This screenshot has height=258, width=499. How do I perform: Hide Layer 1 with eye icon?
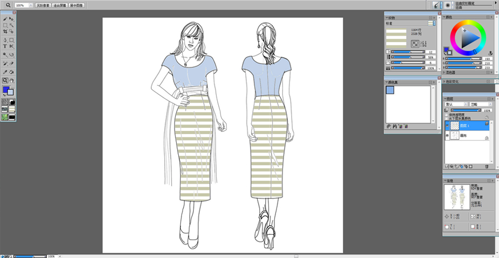click(x=447, y=125)
